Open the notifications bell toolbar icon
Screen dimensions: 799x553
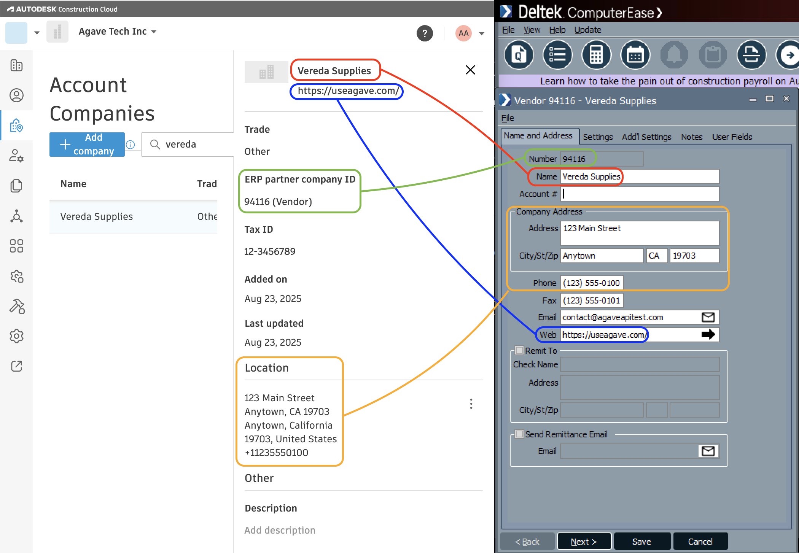point(674,55)
